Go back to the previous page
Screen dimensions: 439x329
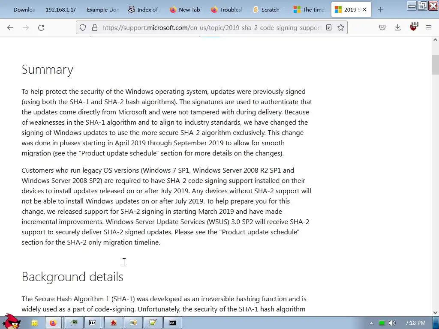coord(10,28)
